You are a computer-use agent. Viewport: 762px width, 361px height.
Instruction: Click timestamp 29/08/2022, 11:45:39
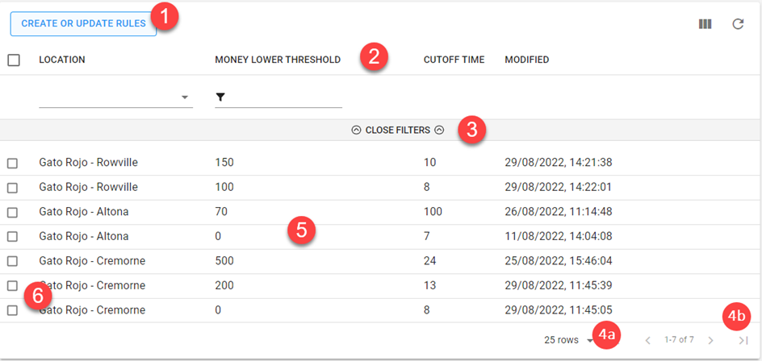pyautogui.click(x=558, y=285)
